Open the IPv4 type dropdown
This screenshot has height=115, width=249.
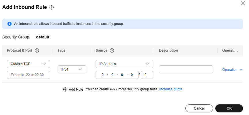[72, 69]
